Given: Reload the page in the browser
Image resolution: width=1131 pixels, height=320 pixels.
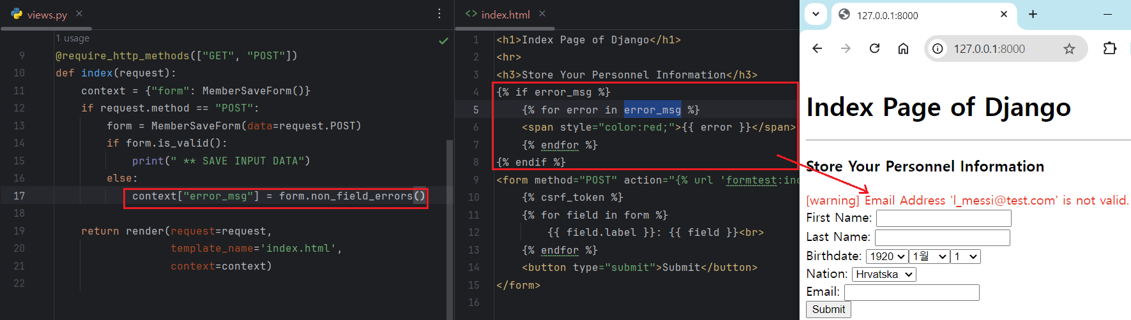Looking at the screenshot, I should point(874,48).
